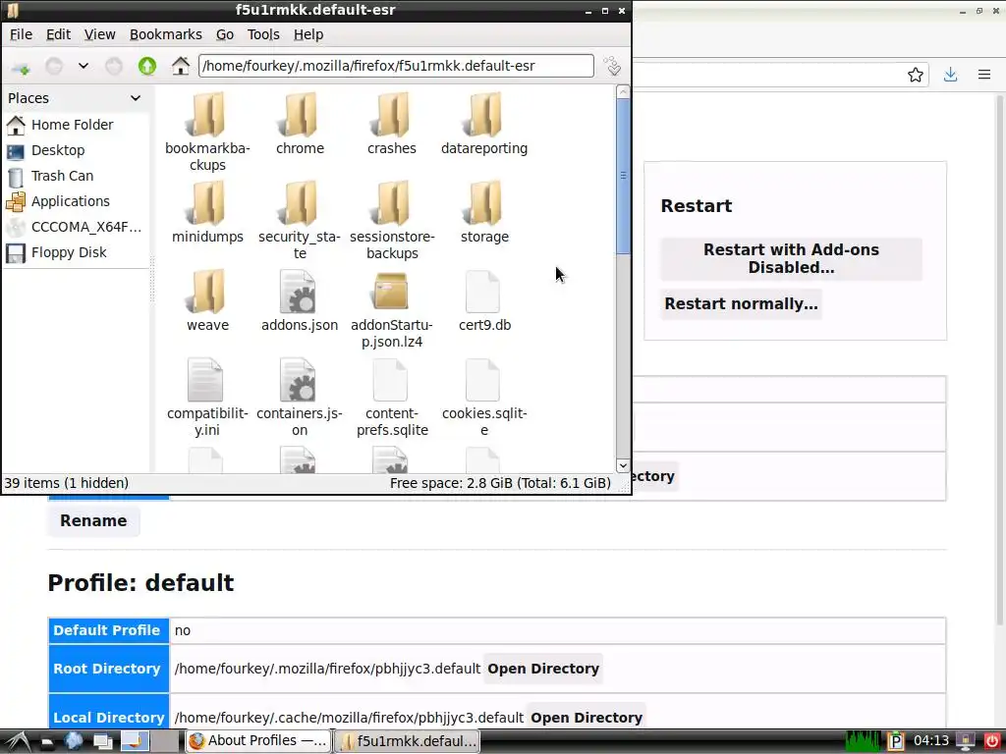Open the View menu
This screenshot has height=754, width=1006.
[x=99, y=34]
